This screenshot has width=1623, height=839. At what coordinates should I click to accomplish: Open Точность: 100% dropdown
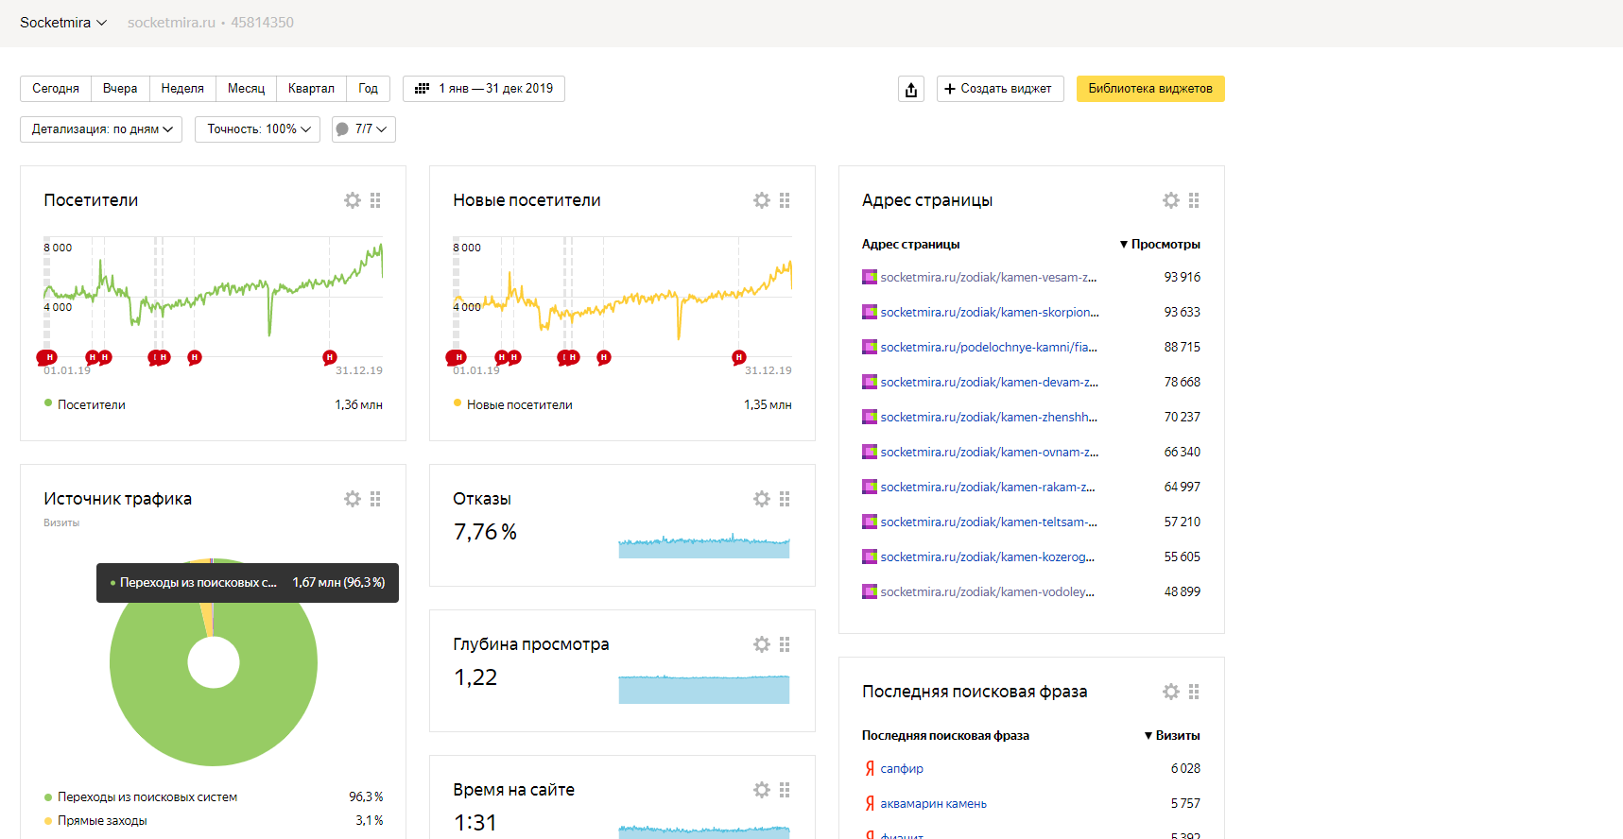pyautogui.click(x=258, y=129)
